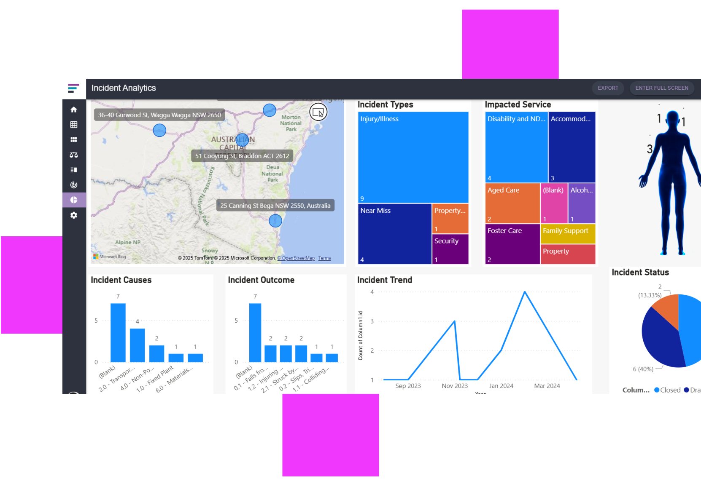The width and height of the screenshot is (701, 492).
Task: Select the tallest Incident Causes bar
Action: (118, 333)
